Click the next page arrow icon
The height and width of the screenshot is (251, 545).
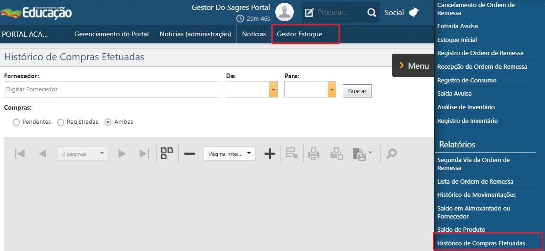(122, 154)
